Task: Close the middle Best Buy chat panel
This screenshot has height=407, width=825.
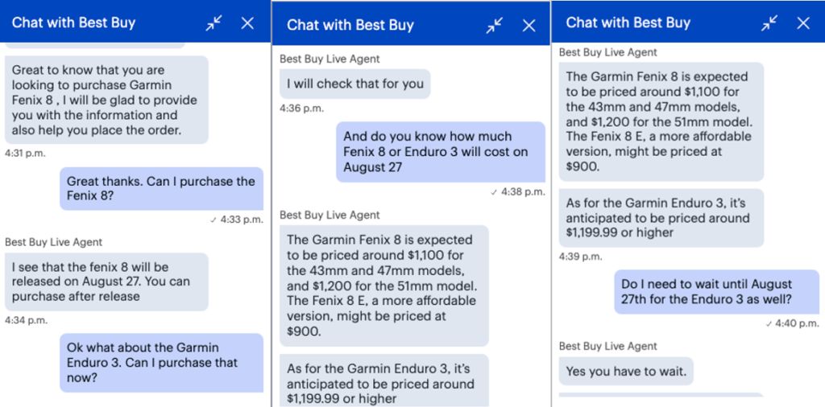Action: pyautogui.click(x=529, y=26)
